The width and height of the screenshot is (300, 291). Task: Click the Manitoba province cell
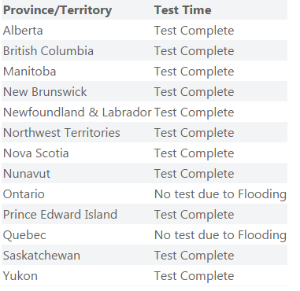coord(30,72)
